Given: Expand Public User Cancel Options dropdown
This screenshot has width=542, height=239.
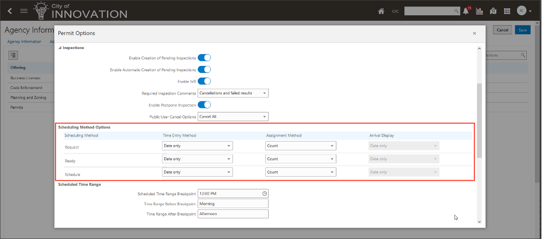Looking at the screenshot, I should pos(232,117).
